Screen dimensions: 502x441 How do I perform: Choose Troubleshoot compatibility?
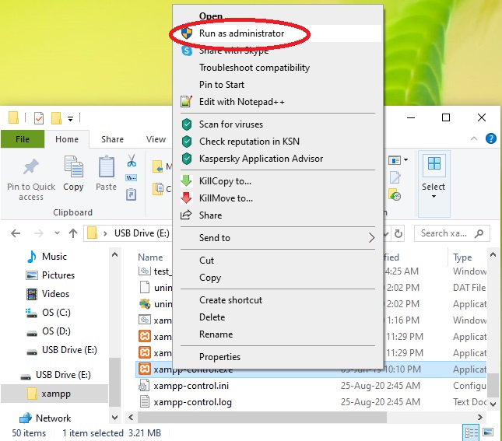(255, 68)
